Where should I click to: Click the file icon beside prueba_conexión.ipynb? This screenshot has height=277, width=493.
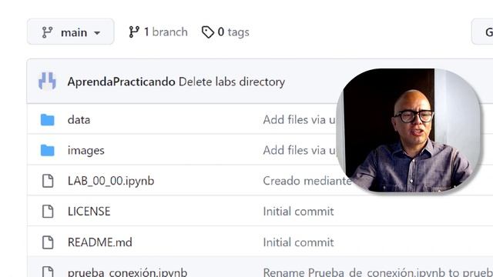[48, 272]
